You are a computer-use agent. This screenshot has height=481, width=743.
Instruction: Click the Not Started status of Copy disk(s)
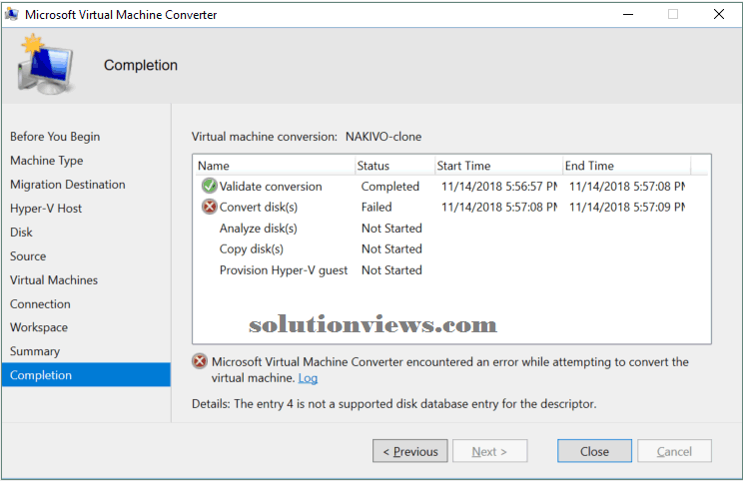click(391, 249)
